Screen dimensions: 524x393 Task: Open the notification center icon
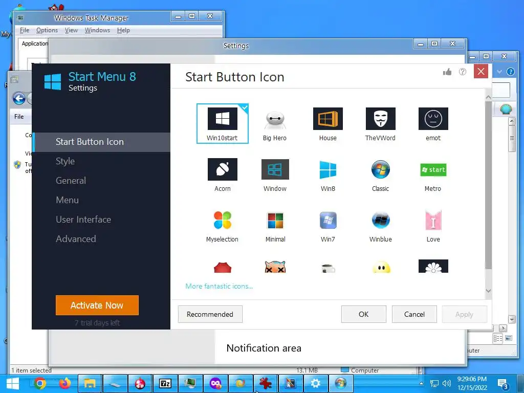coord(503,384)
